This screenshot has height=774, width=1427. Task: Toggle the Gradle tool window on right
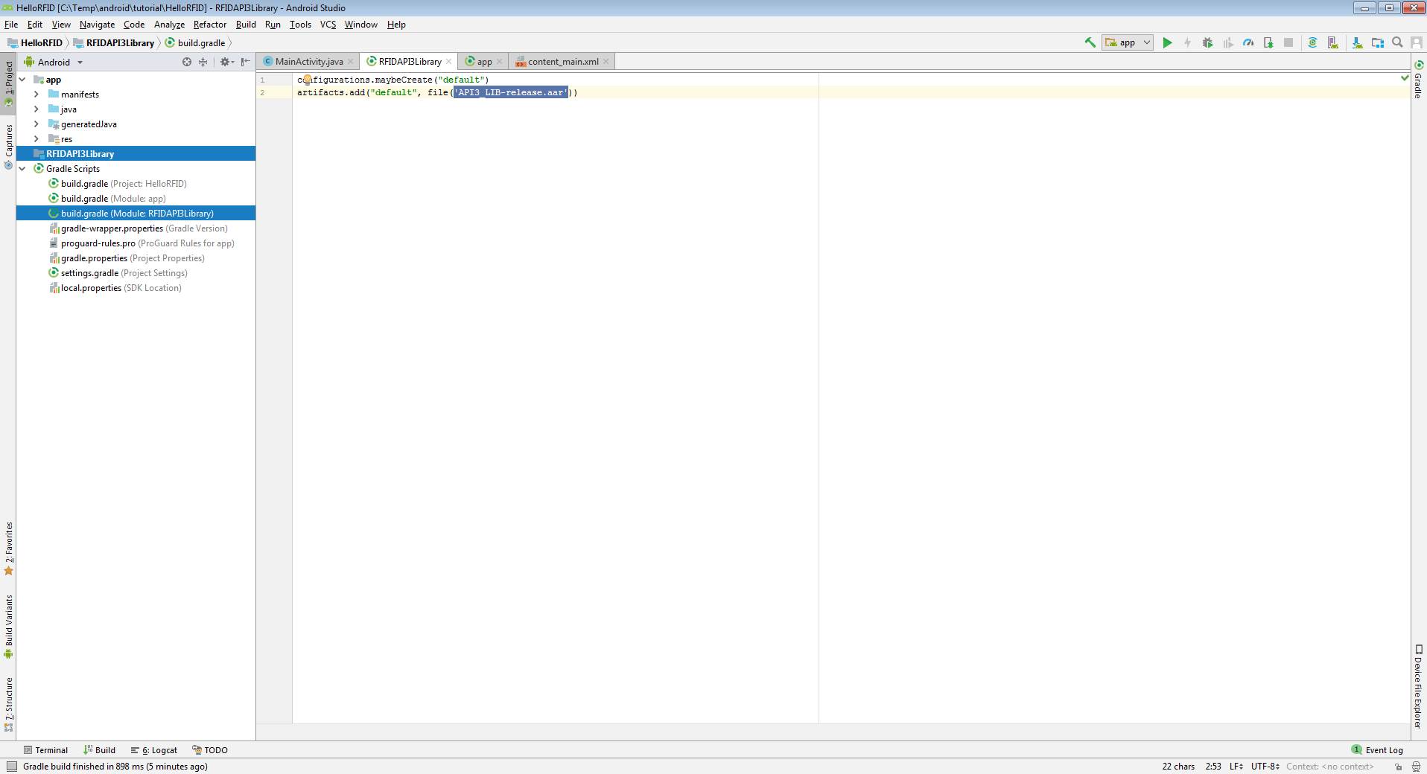tap(1419, 80)
